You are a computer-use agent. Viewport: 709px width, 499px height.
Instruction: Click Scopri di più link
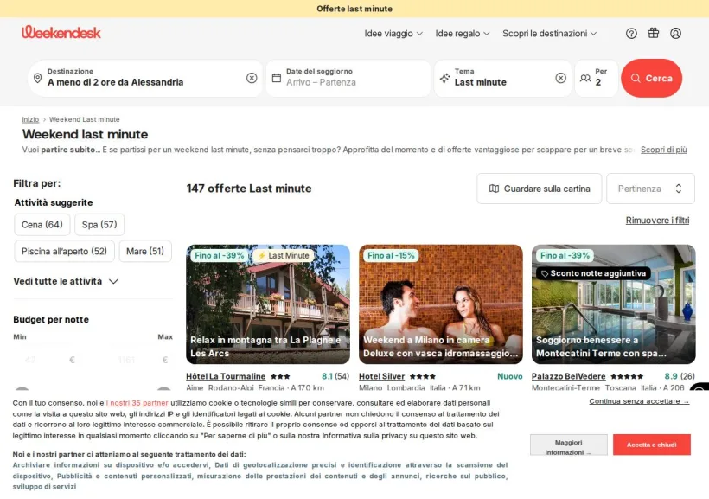click(x=663, y=150)
